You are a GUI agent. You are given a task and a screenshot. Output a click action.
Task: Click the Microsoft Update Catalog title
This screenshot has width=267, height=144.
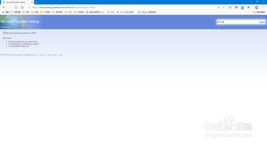[x=20, y=22]
